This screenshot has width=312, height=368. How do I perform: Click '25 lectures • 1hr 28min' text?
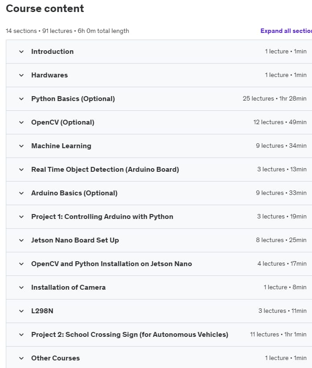[275, 99]
